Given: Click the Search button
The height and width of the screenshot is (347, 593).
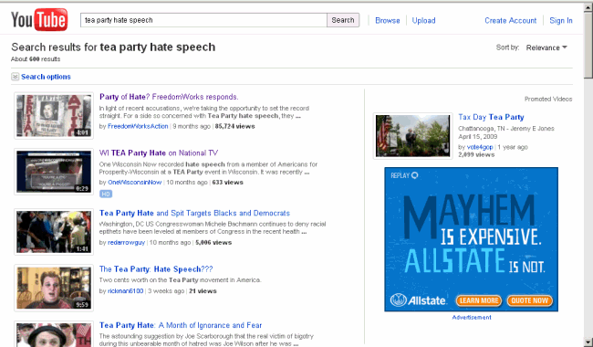Looking at the screenshot, I should [343, 20].
